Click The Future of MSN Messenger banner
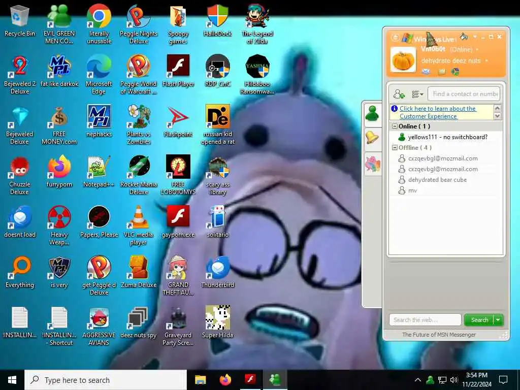Screen dimensions: 520x390 [439, 335]
